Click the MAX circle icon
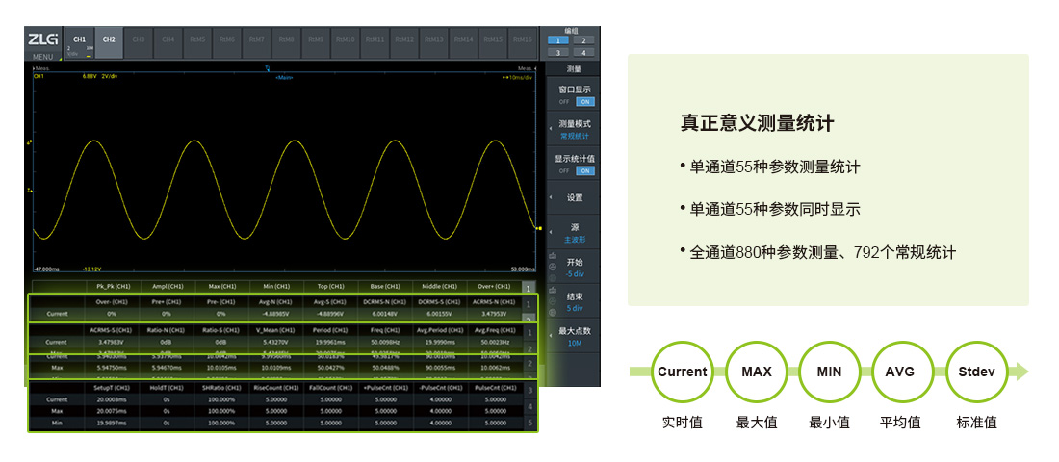Image resolution: width=1059 pixels, height=462 pixels. tap(756, 372)
